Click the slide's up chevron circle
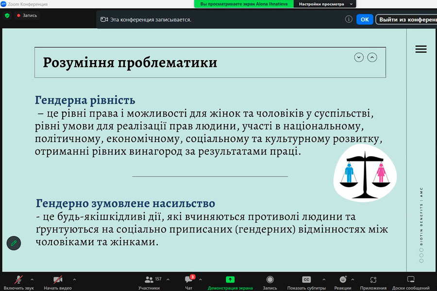This screenshot has height=291, width=437. click(372, 57)
